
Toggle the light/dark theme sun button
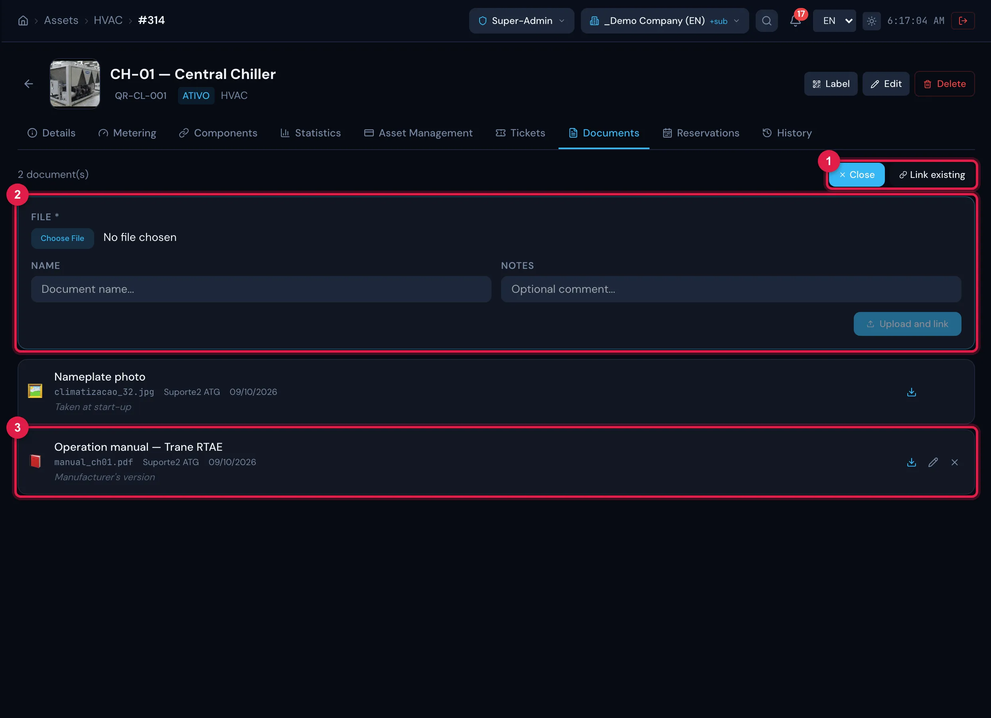[871, 20]
